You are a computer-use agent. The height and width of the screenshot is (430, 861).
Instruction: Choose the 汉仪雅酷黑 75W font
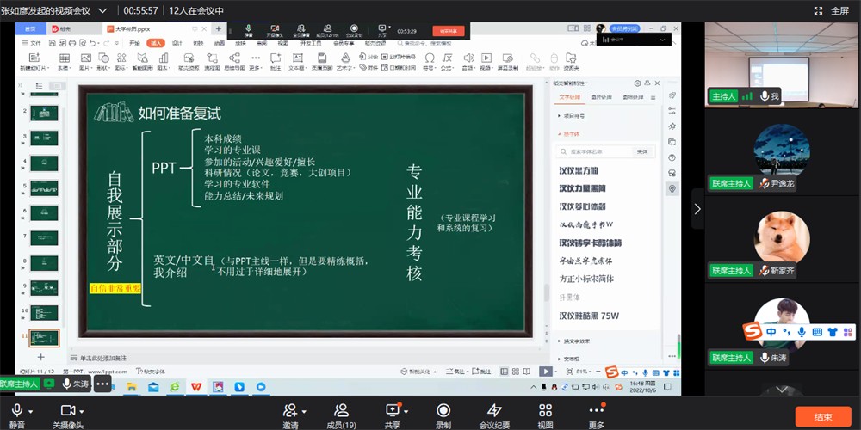click(x=589, y=316)
